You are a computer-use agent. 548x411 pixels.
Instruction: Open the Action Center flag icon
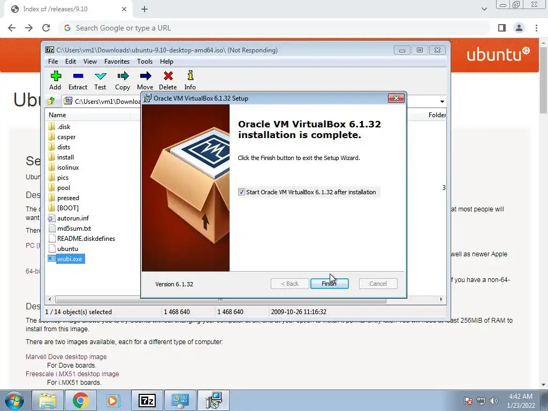point(468,401)
